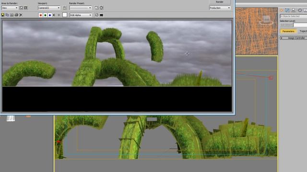Click the orange wireframe viewport thumbnail
The height and width of the screenshot is (172, 307).
256,31
